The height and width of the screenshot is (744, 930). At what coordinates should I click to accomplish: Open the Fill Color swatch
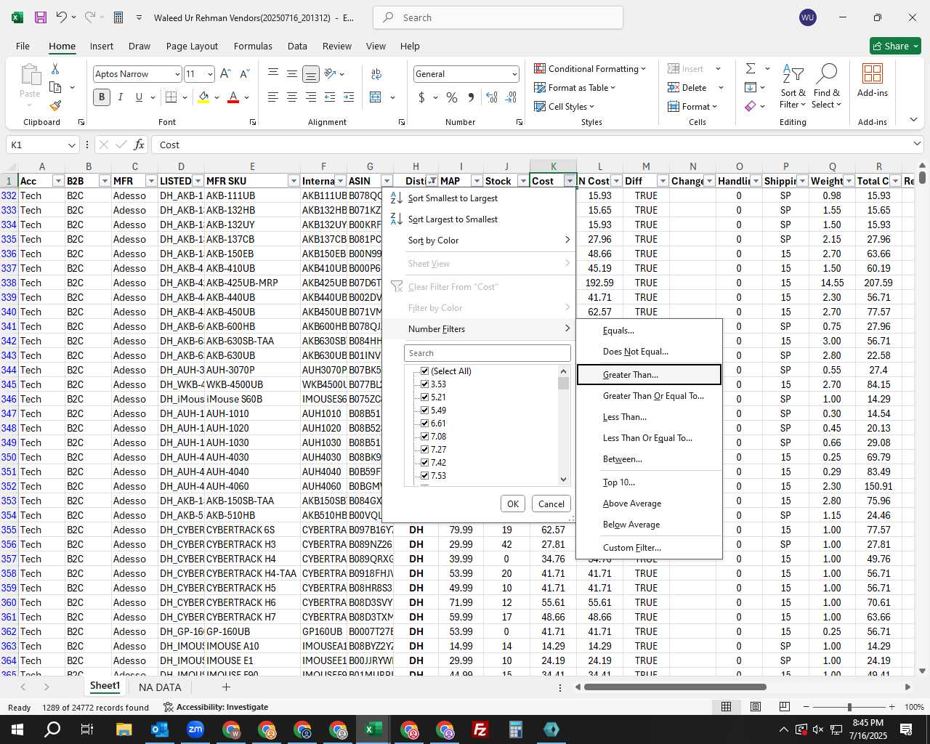[204, 97]
